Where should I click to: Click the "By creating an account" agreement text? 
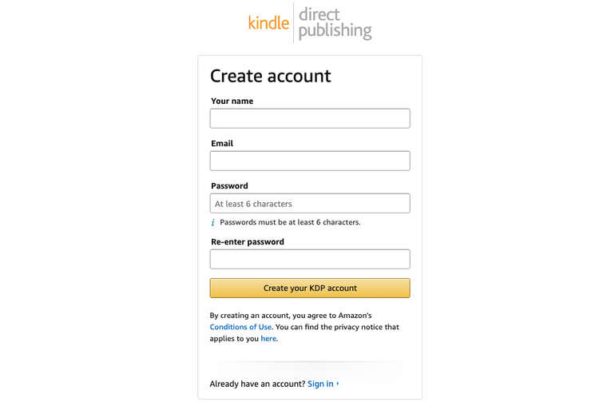(291, 316)
